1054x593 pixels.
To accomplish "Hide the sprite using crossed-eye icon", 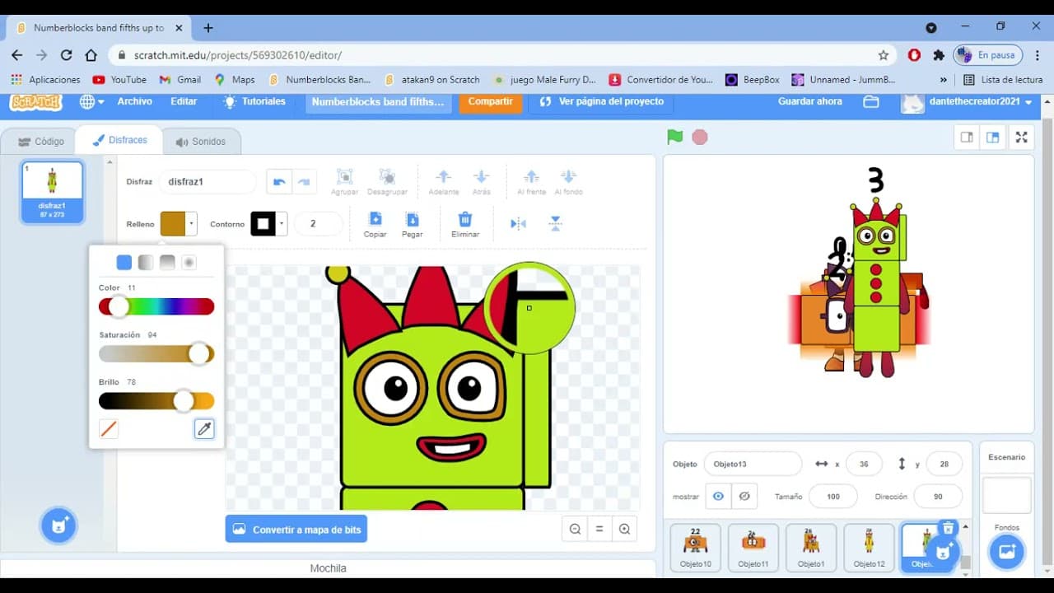I will tap(744, 497).
